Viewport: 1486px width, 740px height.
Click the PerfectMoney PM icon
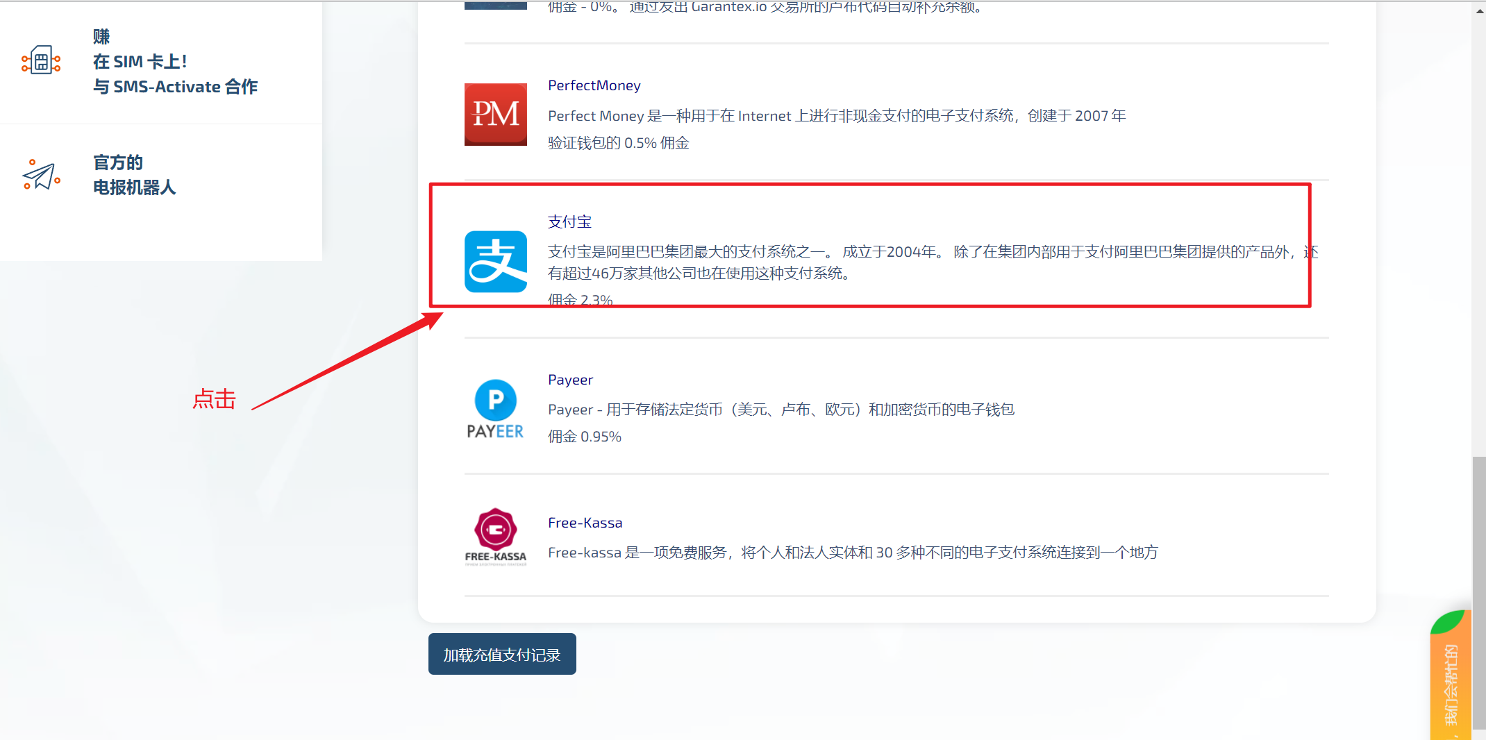(495, 114)
